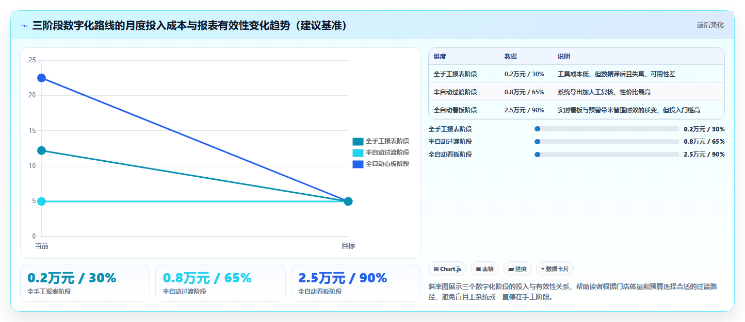
Task: Click the 维度 column header
Action: pos(440,57)
